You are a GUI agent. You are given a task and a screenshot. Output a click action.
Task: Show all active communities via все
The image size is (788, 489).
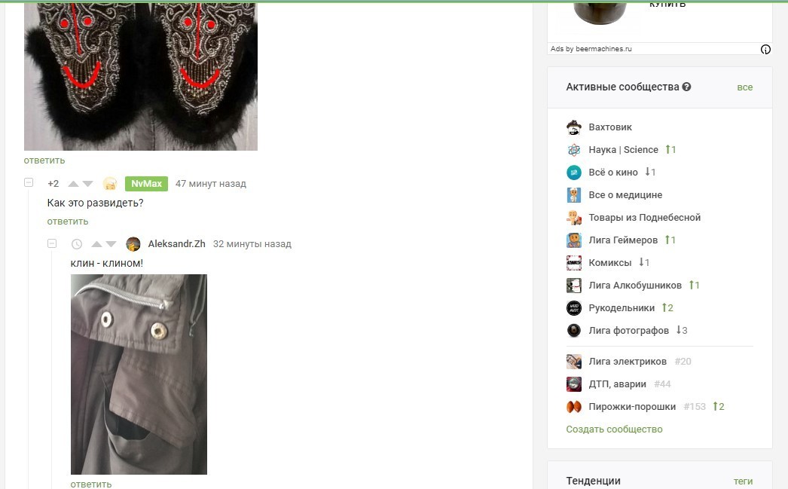tap(745, 87)
